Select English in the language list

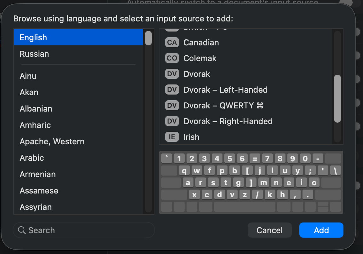(x=33, y=38)
